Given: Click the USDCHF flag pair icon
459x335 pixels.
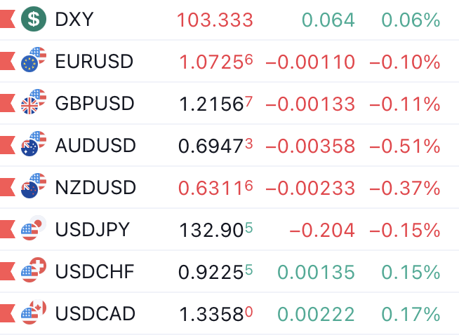Looking at the screenshot, I should [x=33, y=271].
